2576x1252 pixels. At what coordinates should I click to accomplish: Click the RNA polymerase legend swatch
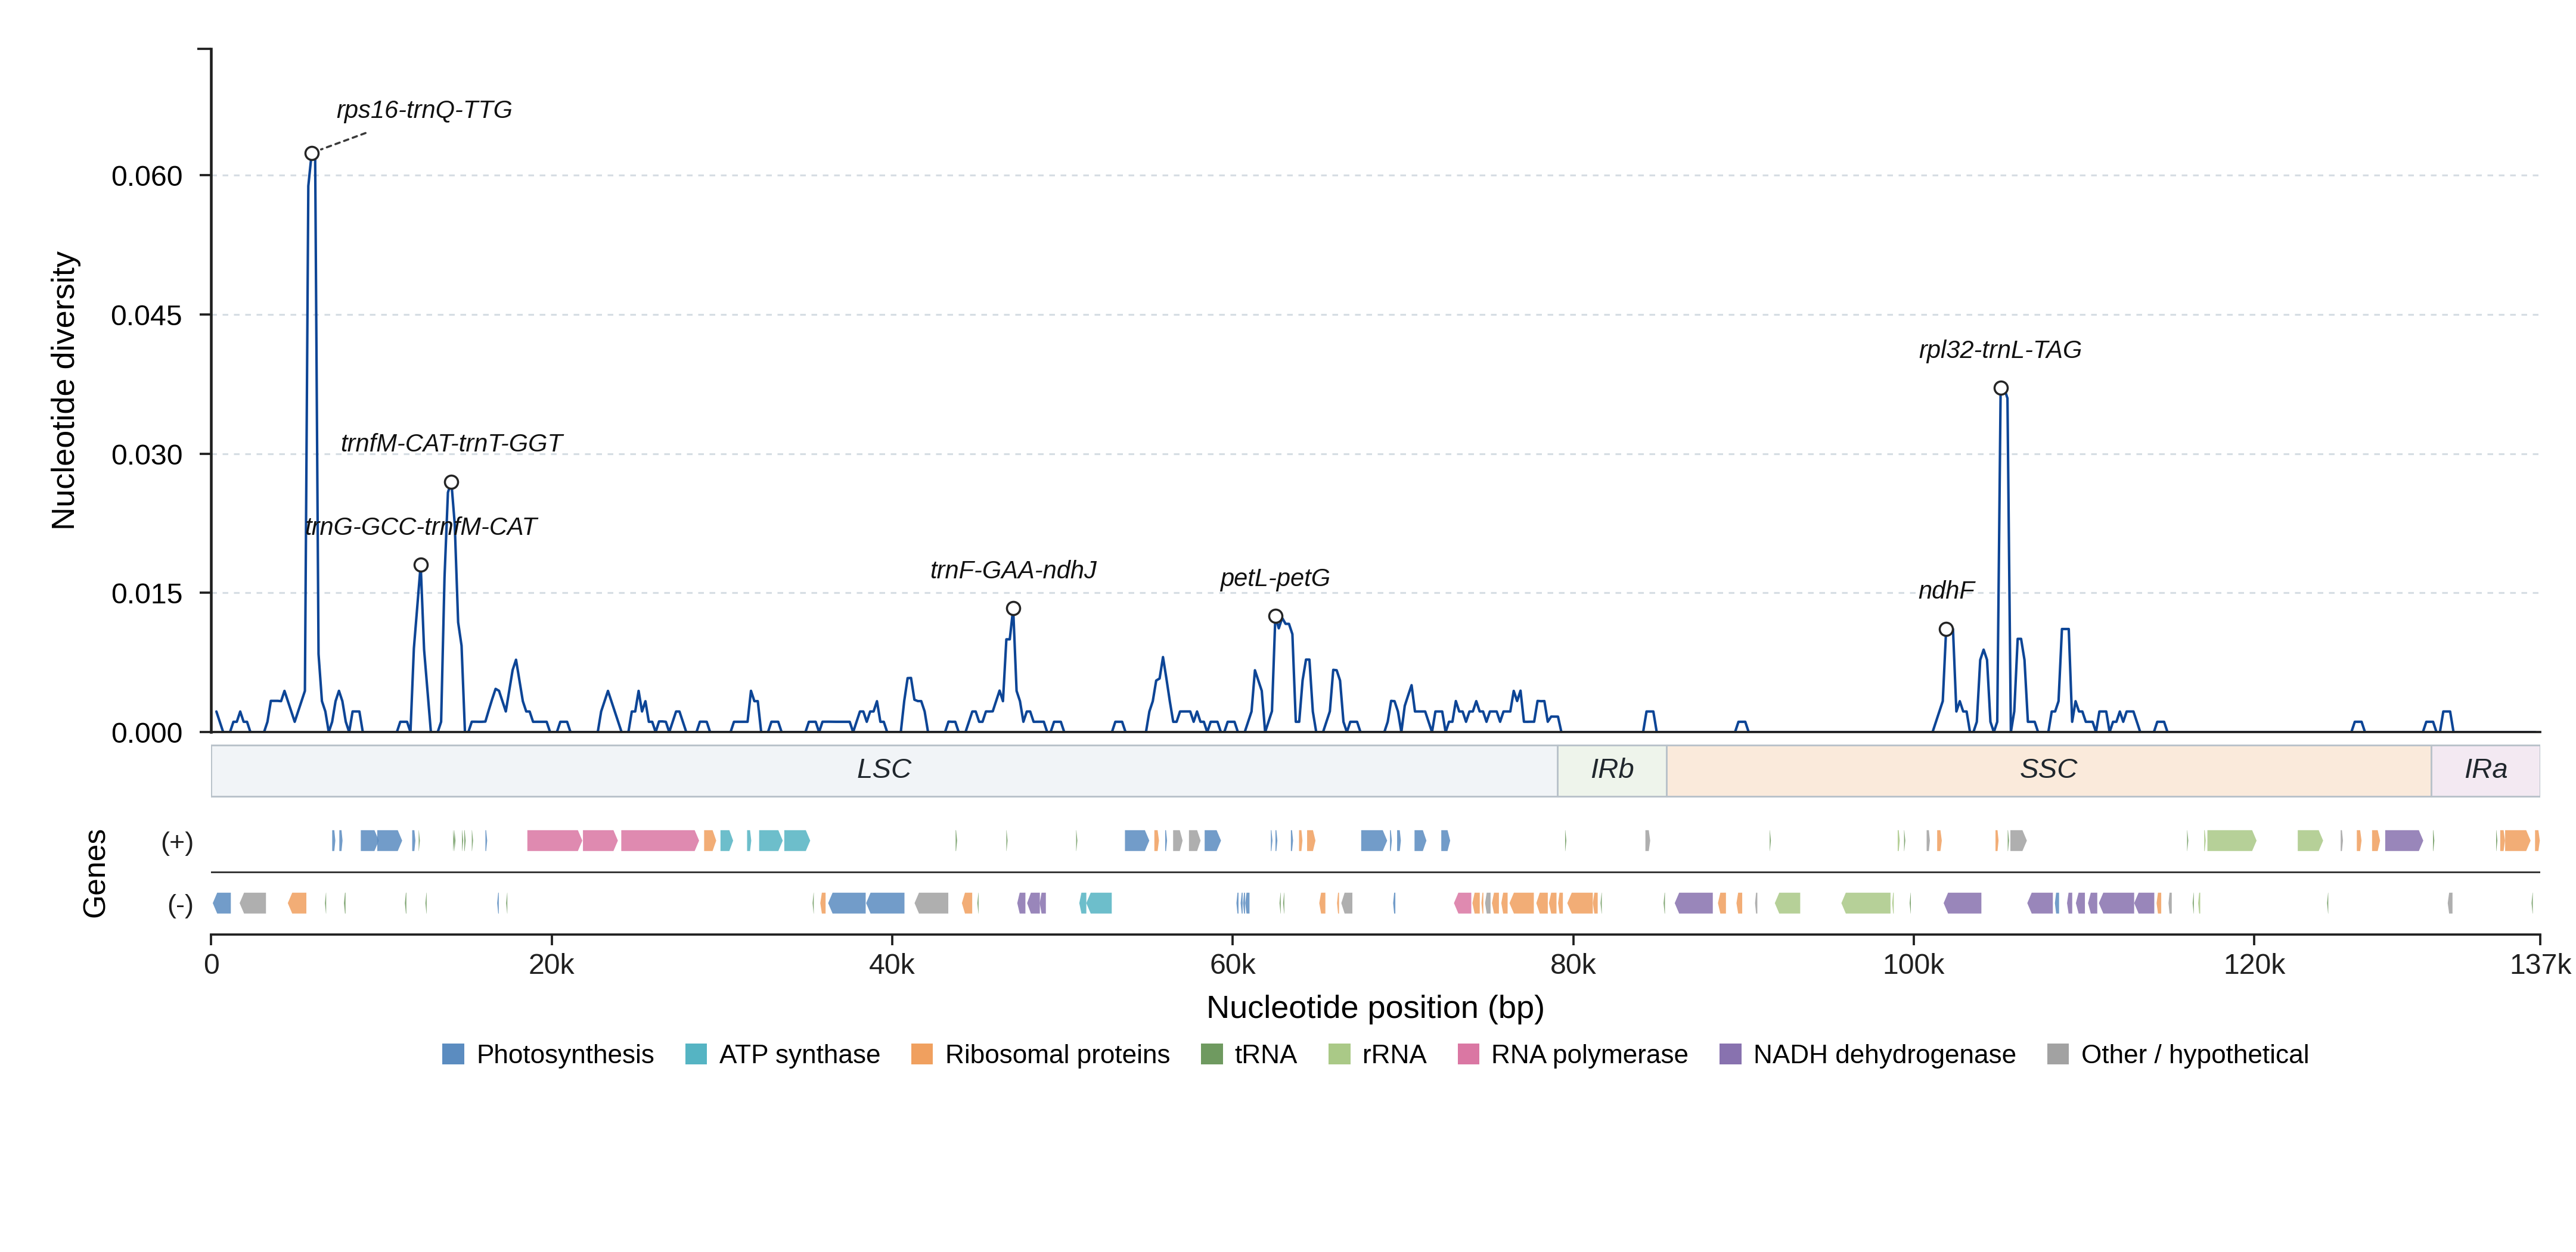(1468, 1054)
